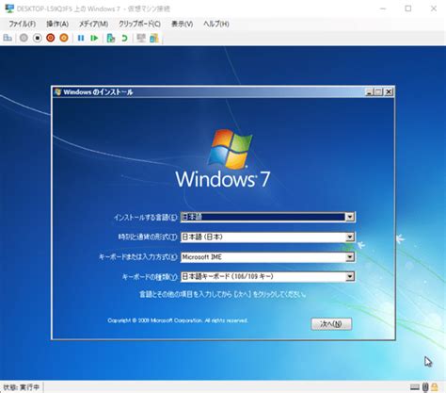The width and height of the screenshot is (446, 393).
Task: Minimize the virtual machine connection window
Action: (x=383, y=8)
